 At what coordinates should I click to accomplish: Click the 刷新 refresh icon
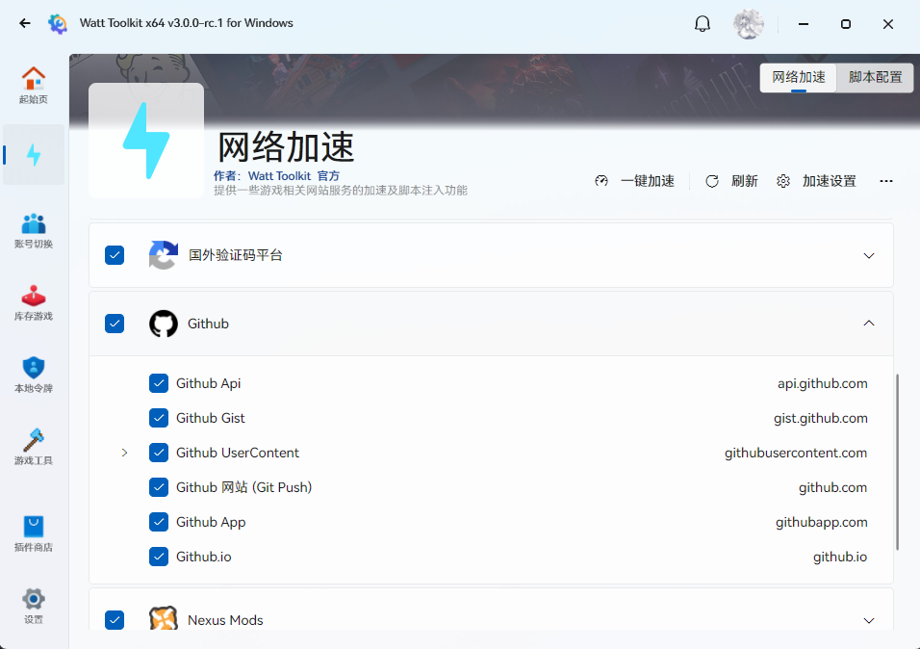(712, 181)
